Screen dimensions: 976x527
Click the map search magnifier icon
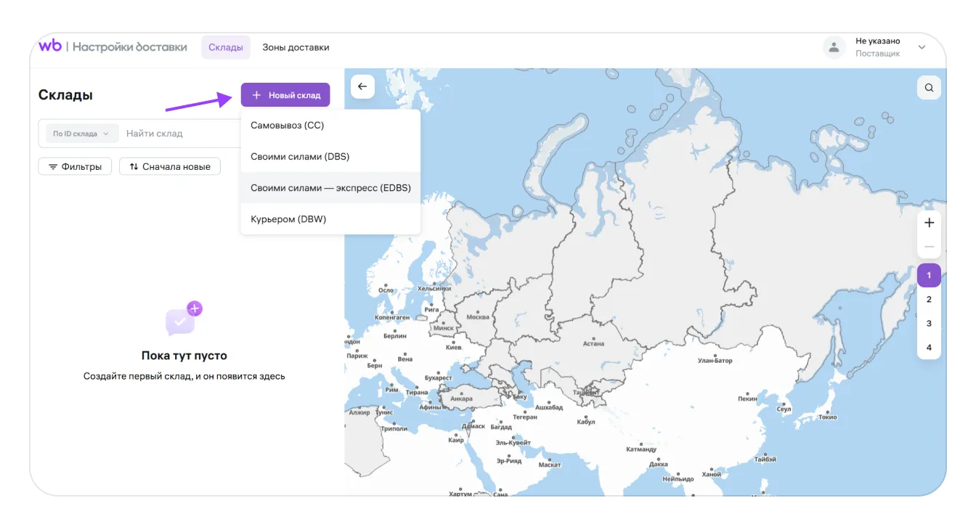point(929,88)
